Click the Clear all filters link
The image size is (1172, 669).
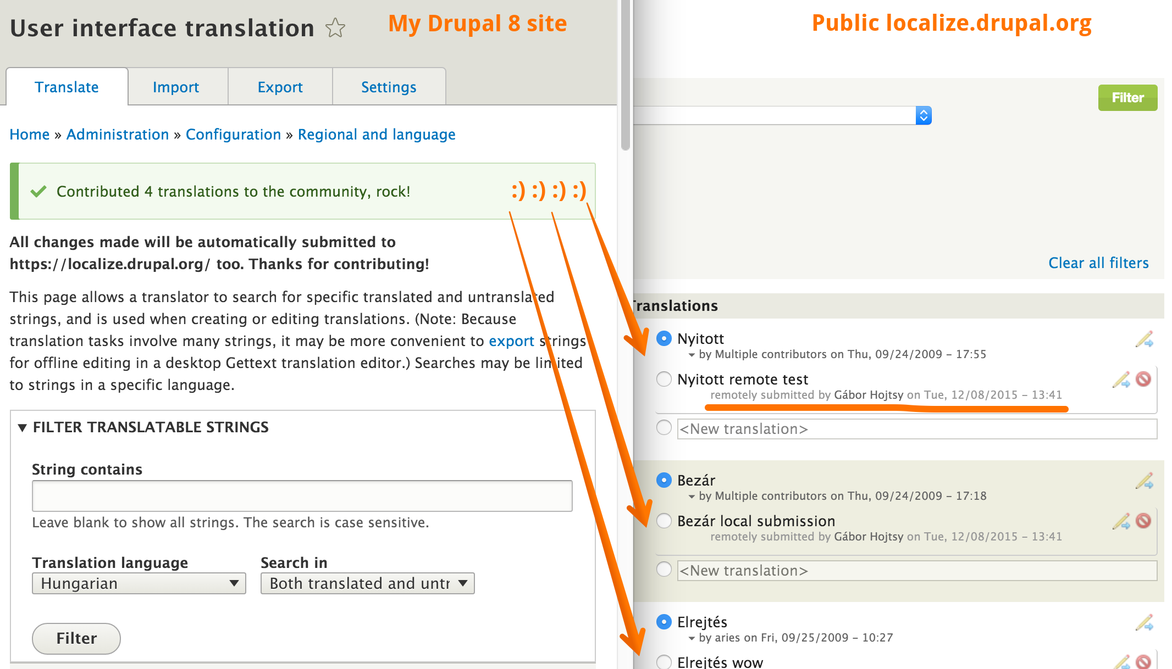(x=1098, y=263)
